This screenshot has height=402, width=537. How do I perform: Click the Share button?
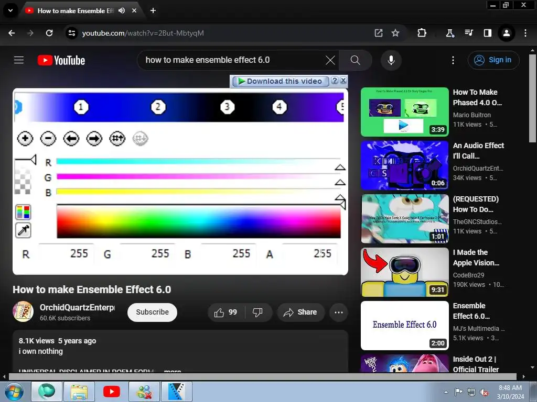[x=300, y=312]
